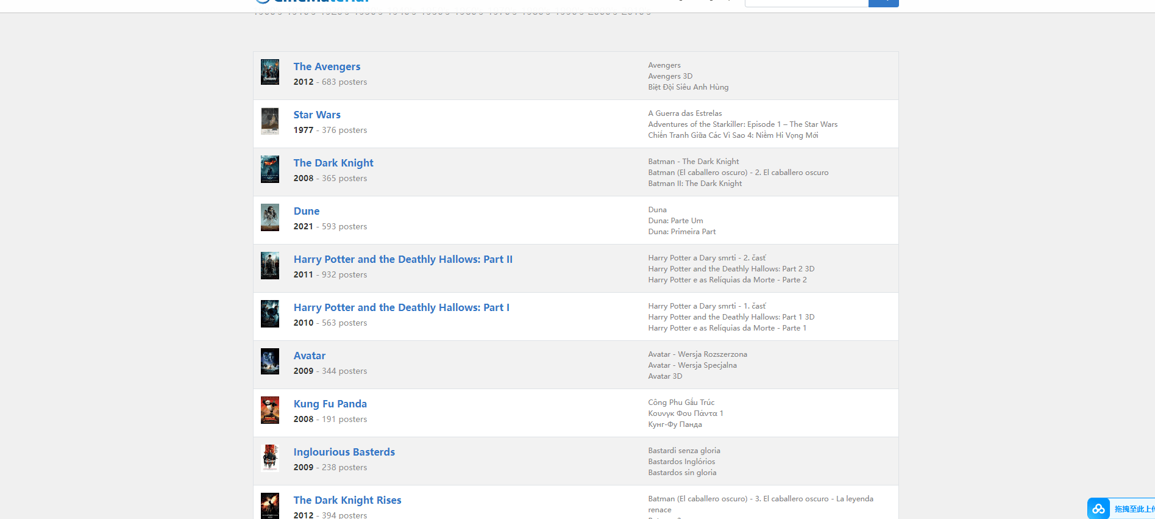
Task: Select alternate title "Κουνγκ Φου Πάντα 1"
Action: pos(686,413)
